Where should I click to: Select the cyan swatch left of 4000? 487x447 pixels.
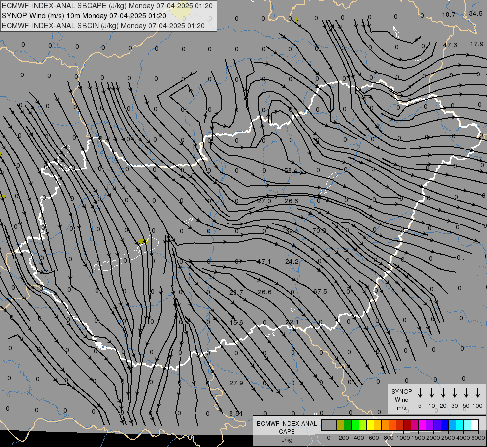[x=459, y=425]
